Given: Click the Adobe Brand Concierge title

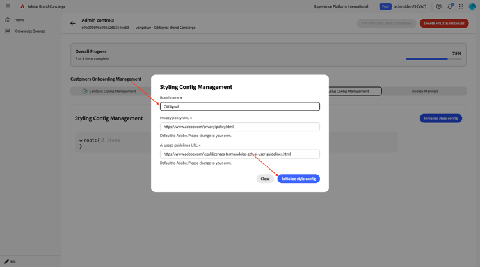Looking at the screenshot, I should 47,6.
